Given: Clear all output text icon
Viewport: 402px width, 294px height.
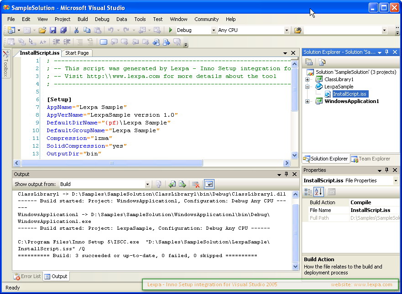Looking at the screenshot, I should pyautogui.click(x=196, y=184).
